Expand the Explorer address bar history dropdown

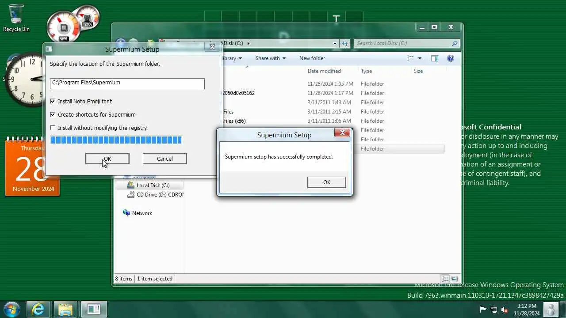coord(335,43)
